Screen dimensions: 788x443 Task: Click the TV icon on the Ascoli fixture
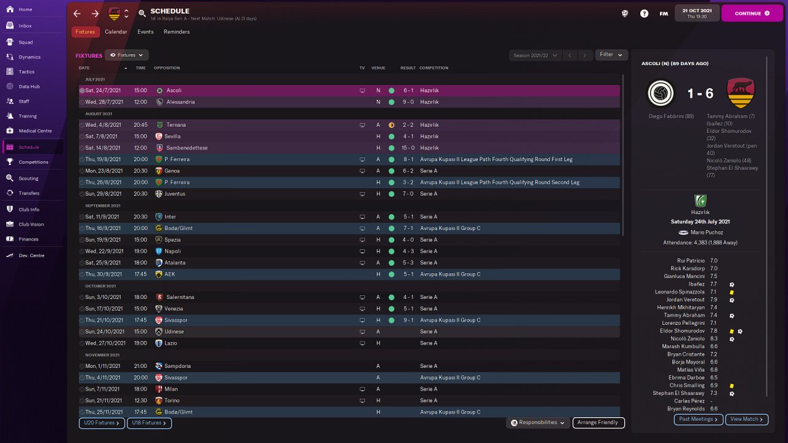point(363,90)
